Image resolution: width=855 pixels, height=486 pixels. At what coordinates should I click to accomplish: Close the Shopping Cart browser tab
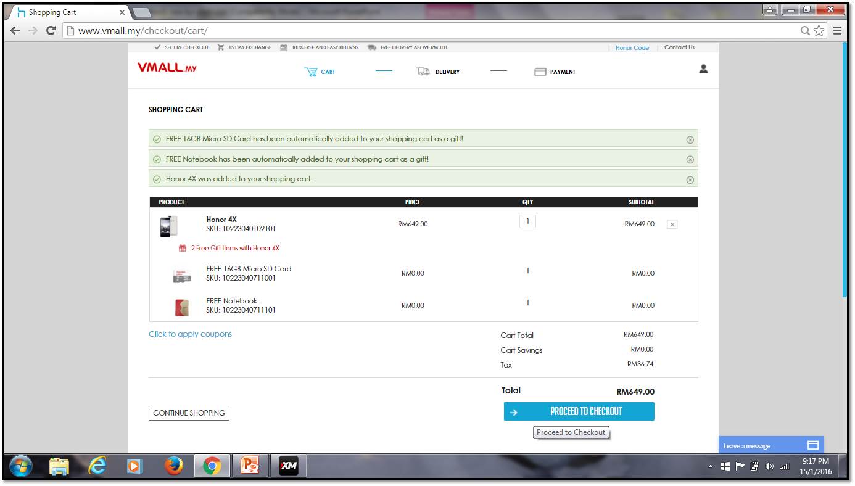coord(122,12)
